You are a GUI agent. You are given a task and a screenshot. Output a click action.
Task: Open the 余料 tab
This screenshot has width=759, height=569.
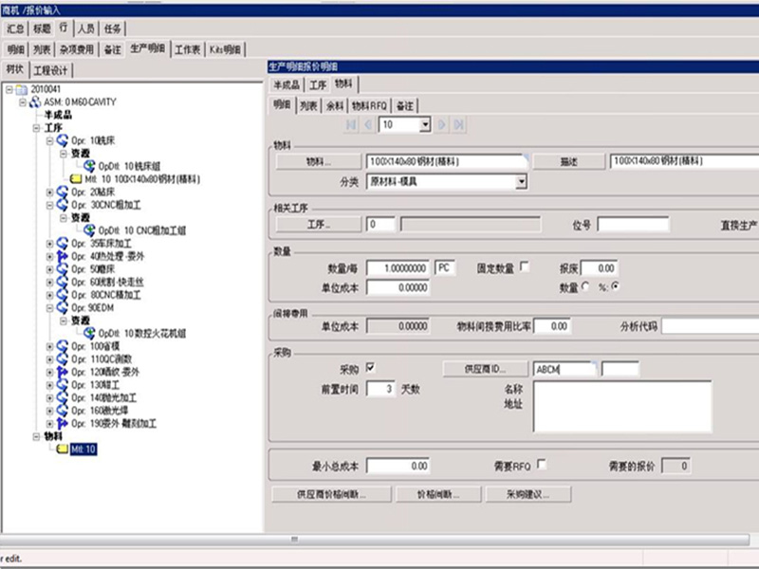335,105
